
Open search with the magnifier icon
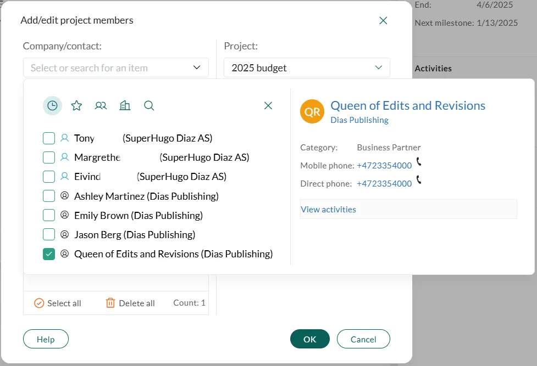149,105
